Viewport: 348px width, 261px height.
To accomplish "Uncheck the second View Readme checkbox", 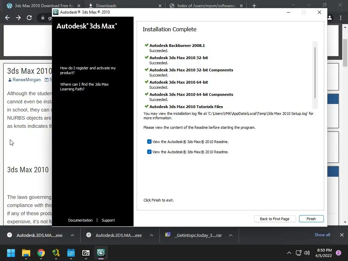I will click(x=149, y=152).
